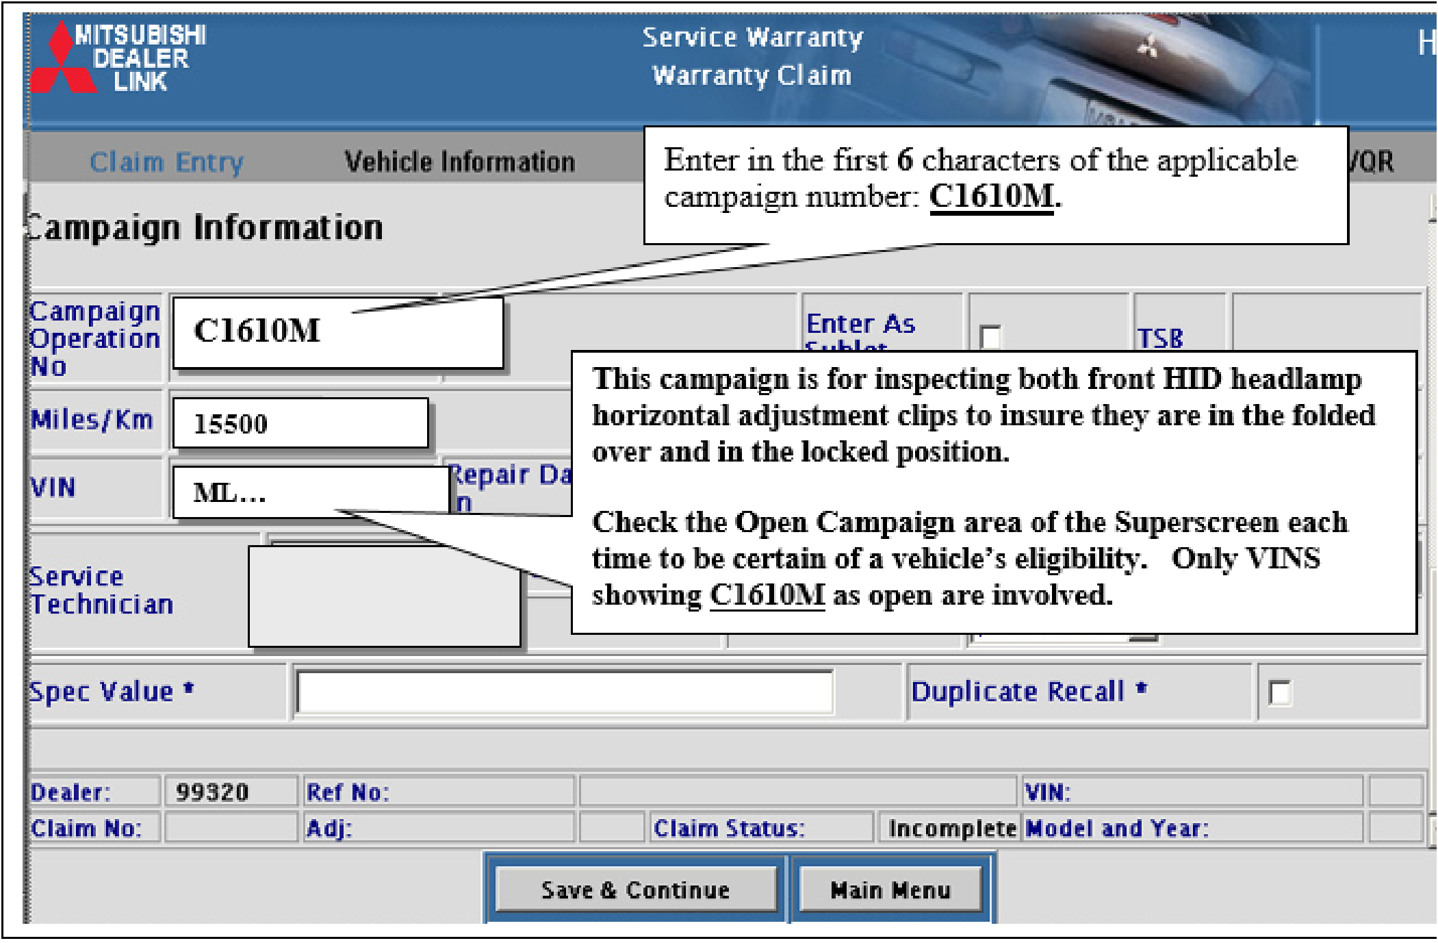Viewport: 1438px width, 943px height.
Task: Click the 'Dealer:' label in footer
Action: tap(70, 792)
